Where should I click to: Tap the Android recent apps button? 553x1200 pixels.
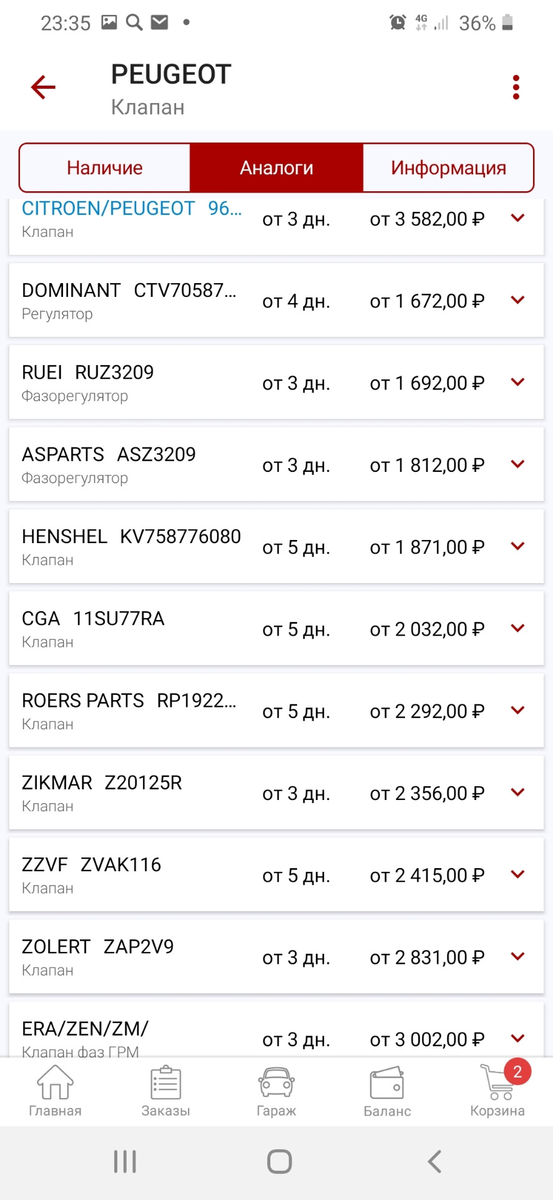(125, 1162)
